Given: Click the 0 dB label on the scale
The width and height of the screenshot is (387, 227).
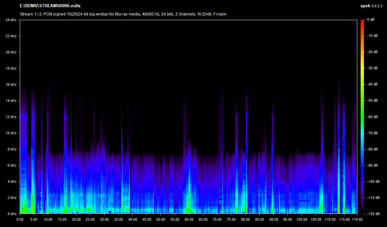Looking at the screenshot, I should [371, 20].
